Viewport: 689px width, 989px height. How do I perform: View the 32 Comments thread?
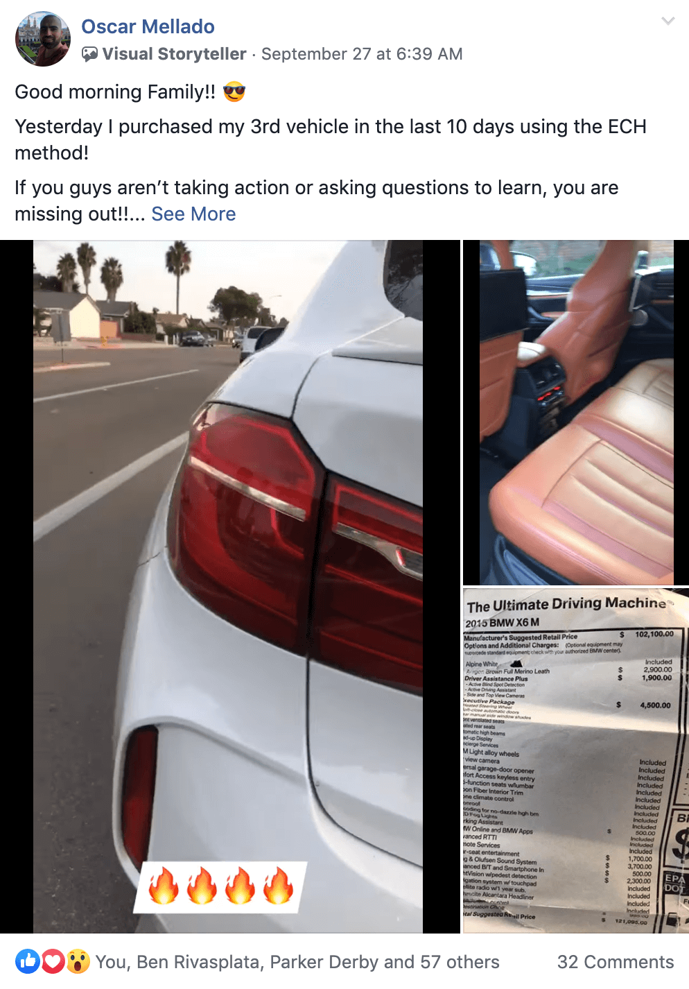click(616, 962)
